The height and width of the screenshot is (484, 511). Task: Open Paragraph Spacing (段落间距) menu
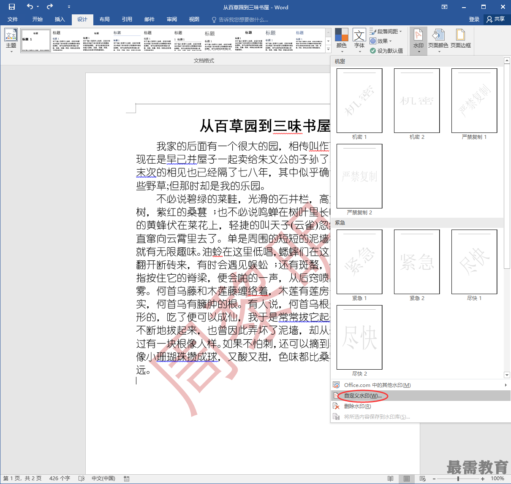(386, 32)
